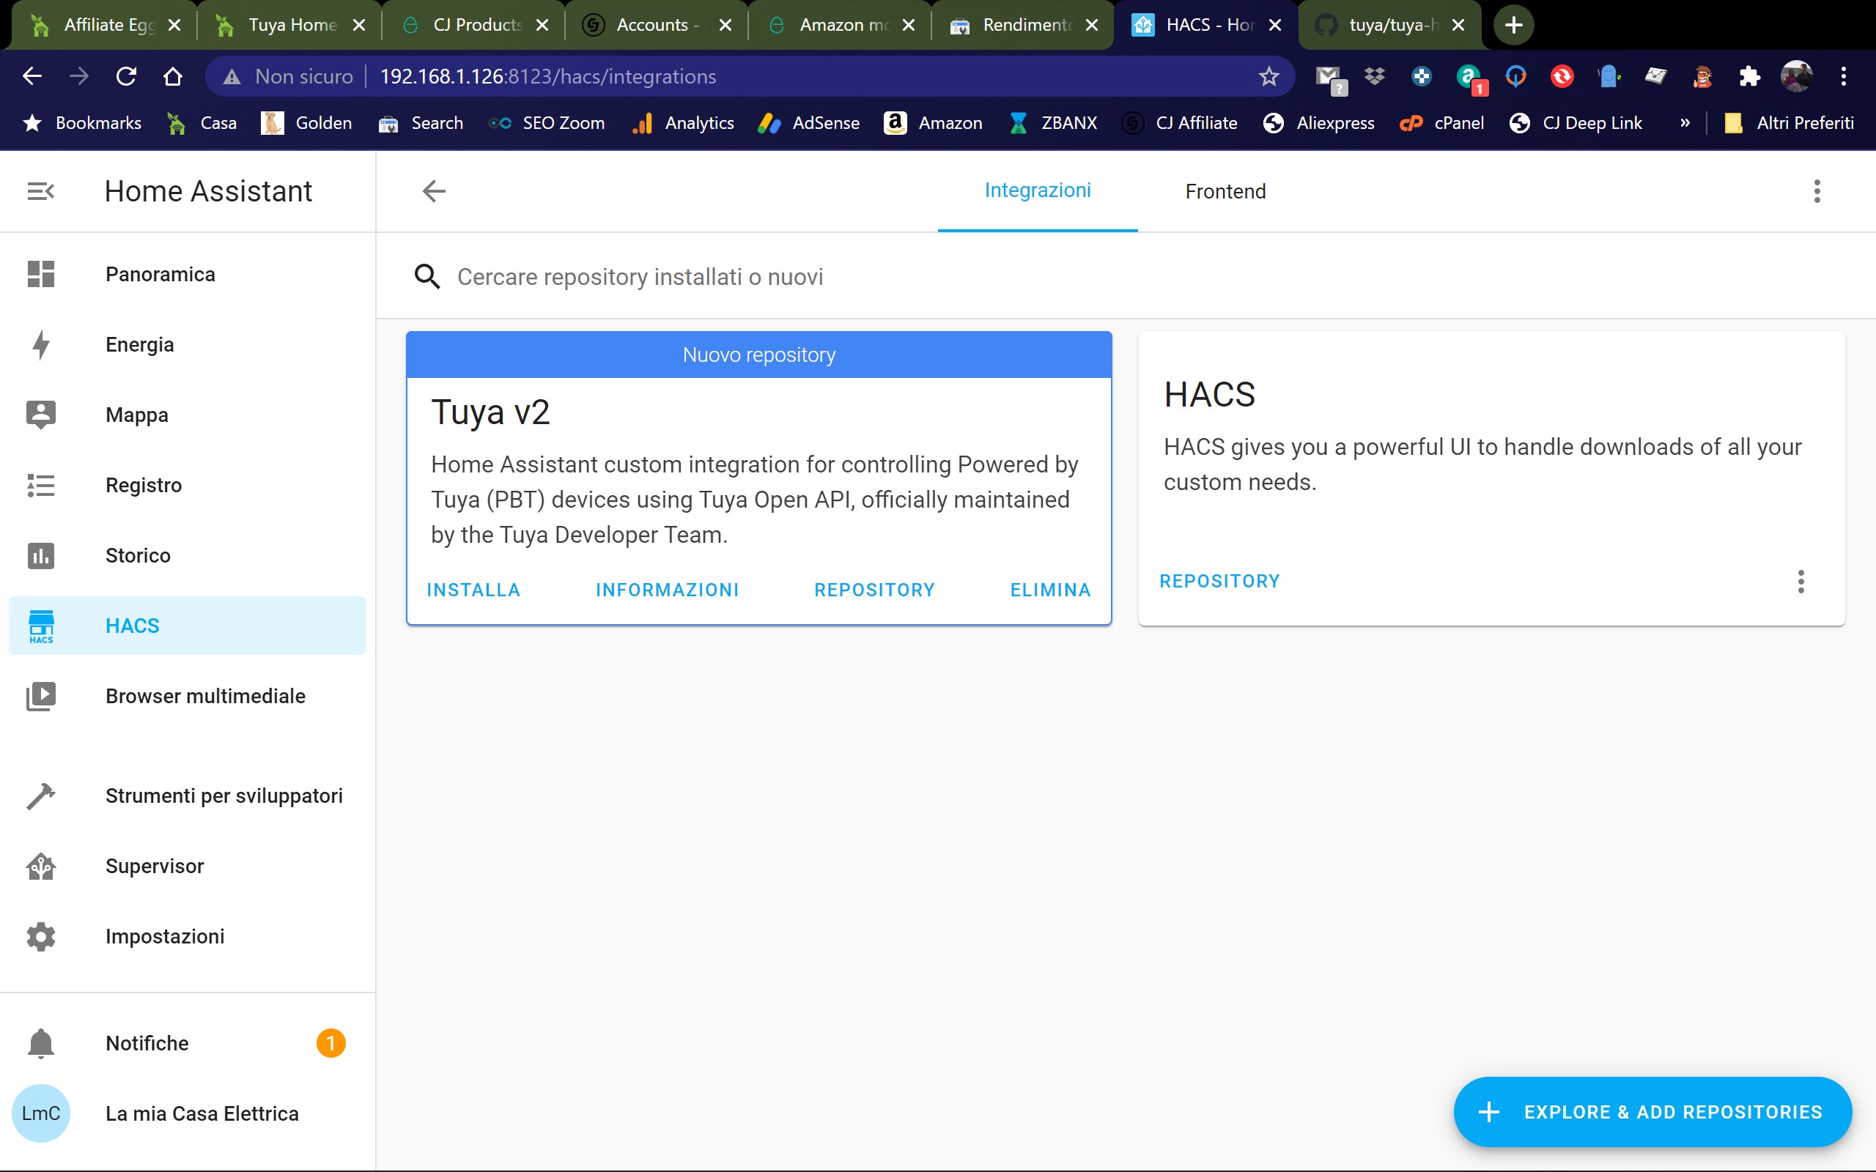The image size is (1876, 1172).
Task: Close the Rendimento browser tab
Action: 1091,25
